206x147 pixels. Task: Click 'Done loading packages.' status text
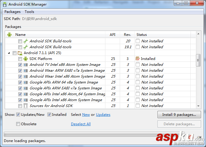(x=25, y=141)
